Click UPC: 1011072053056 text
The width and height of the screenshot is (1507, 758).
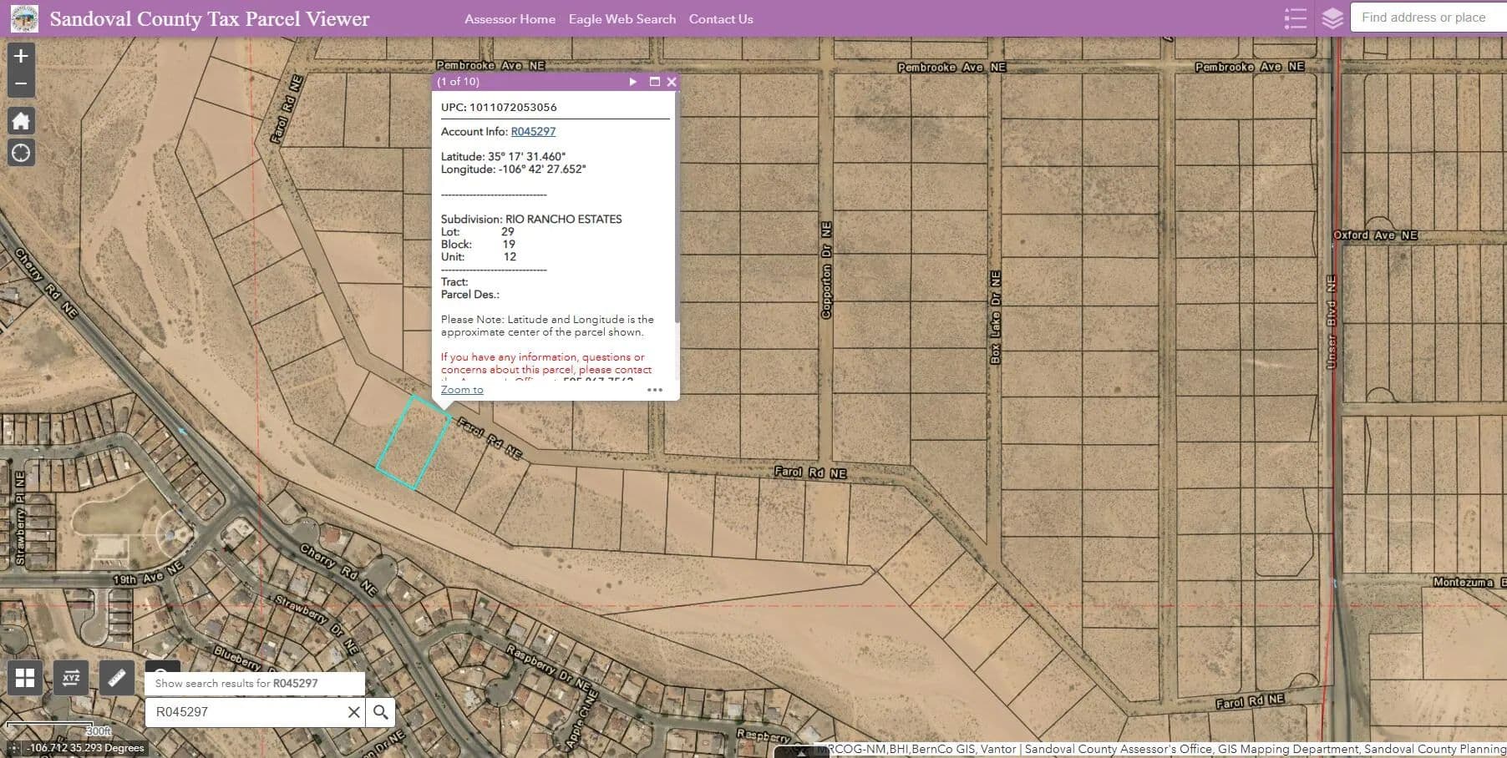point(499,107)
